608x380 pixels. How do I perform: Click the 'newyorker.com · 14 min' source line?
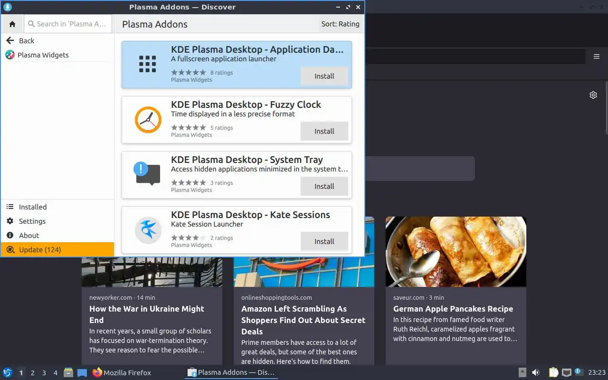tap(122, 297)
